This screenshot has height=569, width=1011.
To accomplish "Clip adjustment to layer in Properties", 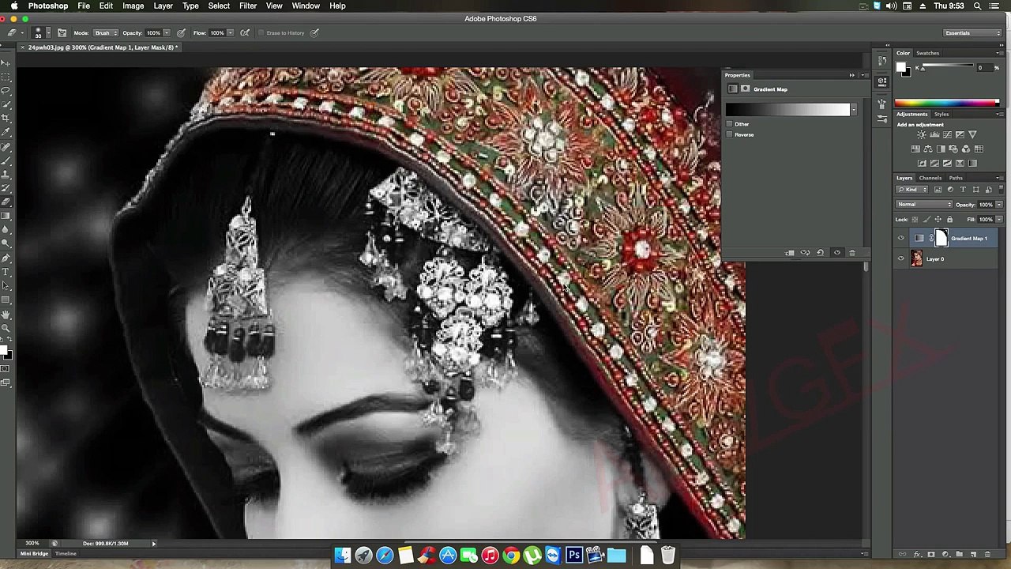I will [x=790, y=253].
